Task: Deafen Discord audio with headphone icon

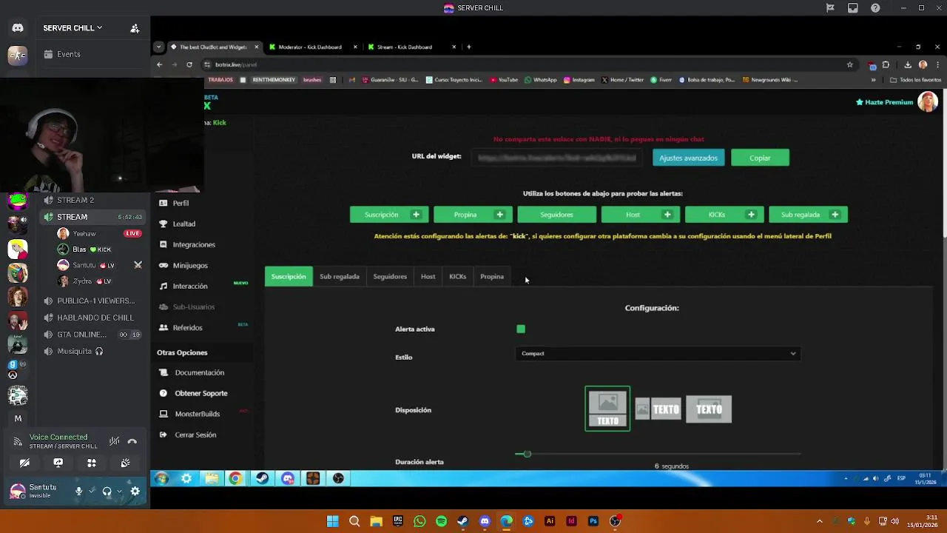Action: [x=107, y=491]
